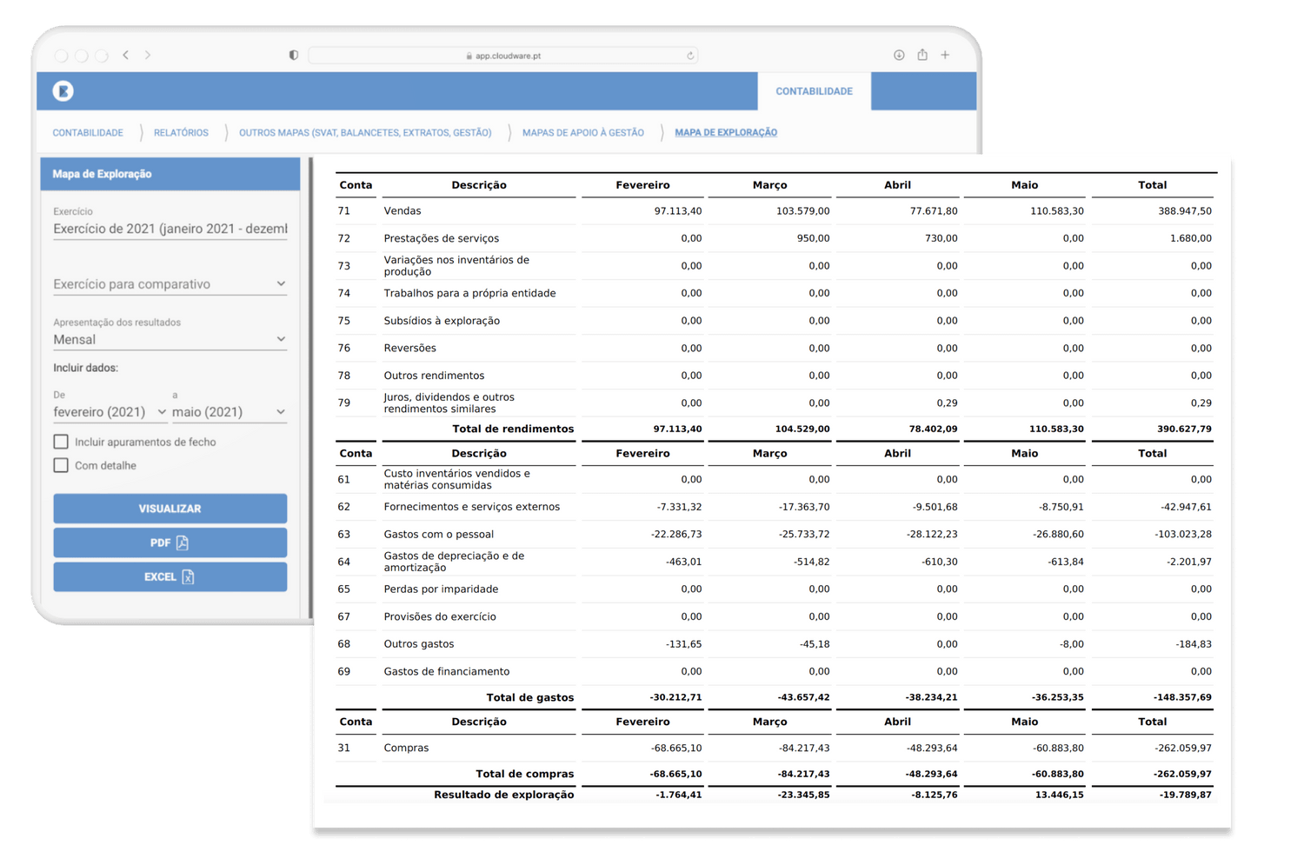Click the browser share icon
The height and width of the screenshot is (852, 1304).
[922, 55]
